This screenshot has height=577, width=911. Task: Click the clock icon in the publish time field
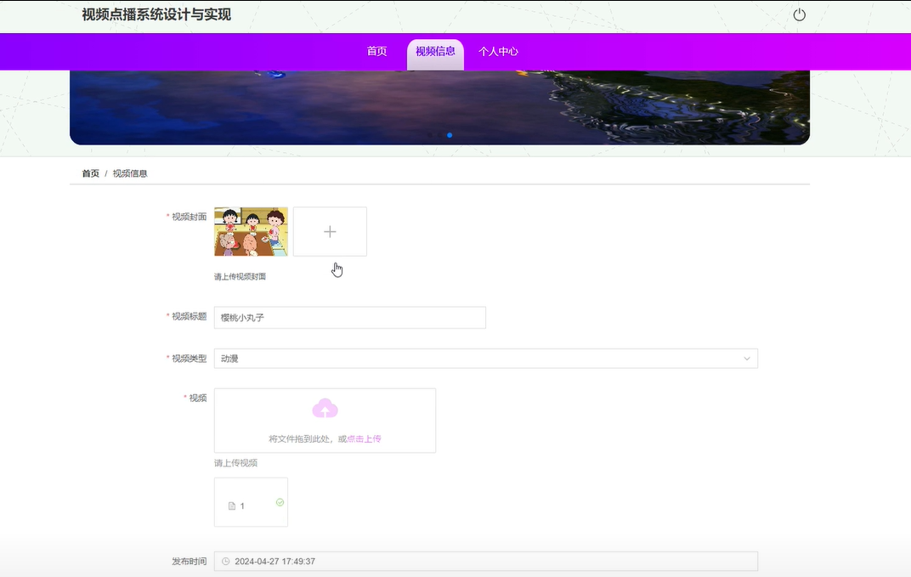[x=225, y=561]
